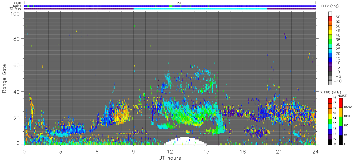Click the '18' tick on the UT hours axis
This screenshot has width=355, height=164.
pos(243,152)
